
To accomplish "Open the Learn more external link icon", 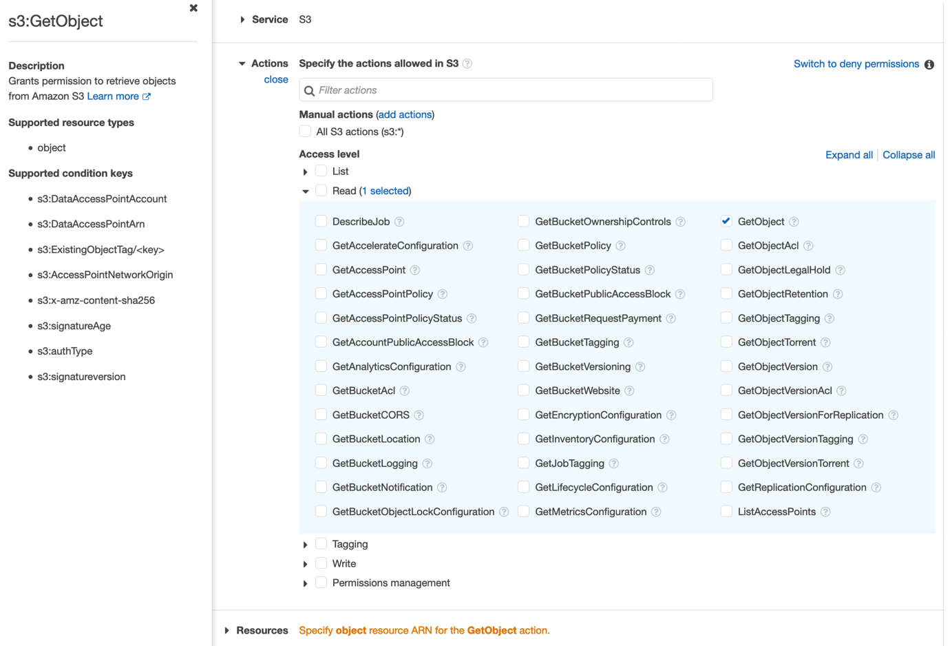I will point(145,96).
